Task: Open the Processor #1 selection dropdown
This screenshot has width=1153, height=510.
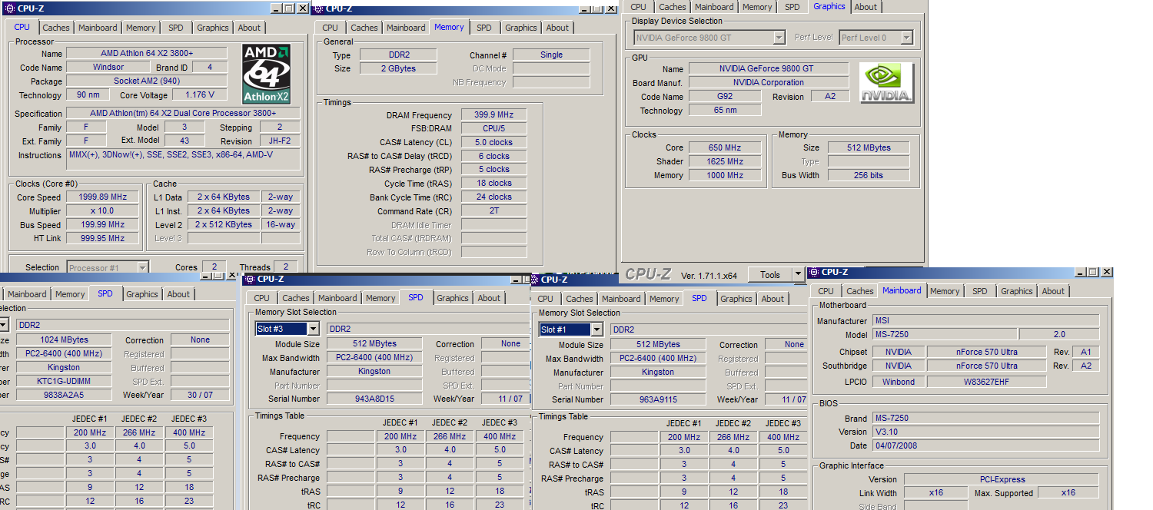Action: click(142, 267)
